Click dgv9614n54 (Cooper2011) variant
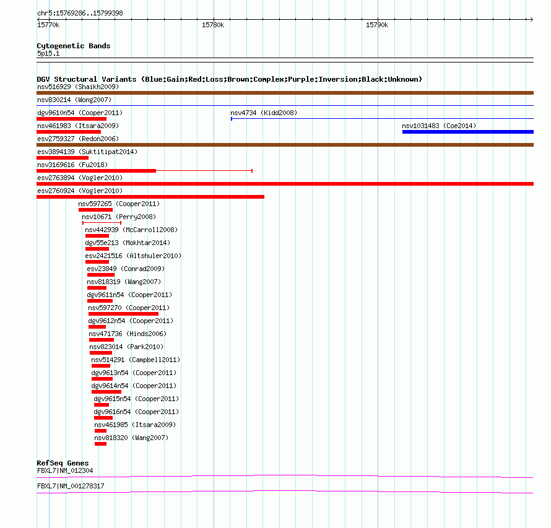The height and width of the screenshot is (528, 551). coord(134,386)
